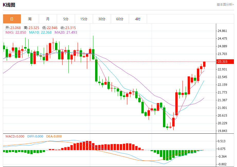Click the DEA:0.000 indicator label
This screenshot has height=167, width=237.
(54, 136)
